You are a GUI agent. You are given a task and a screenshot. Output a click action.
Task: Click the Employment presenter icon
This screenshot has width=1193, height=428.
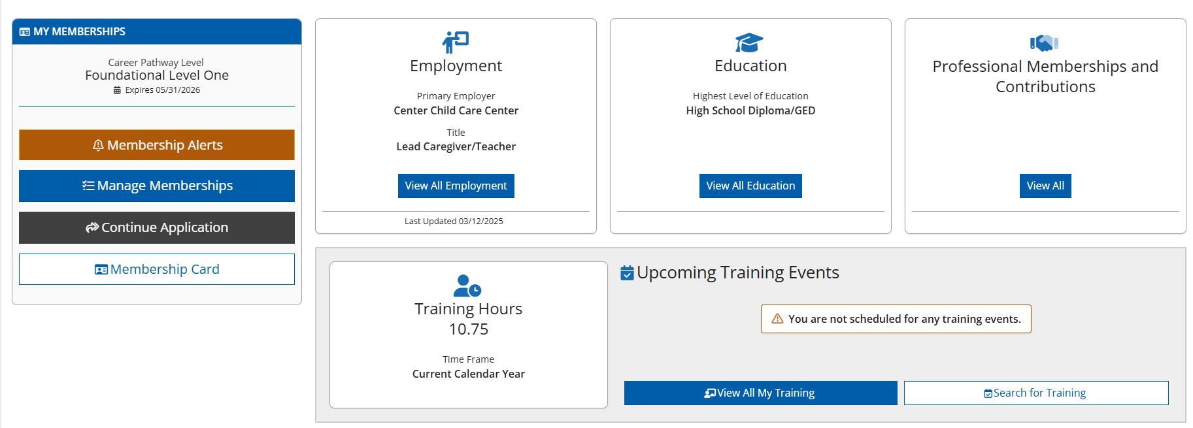(456, 42)
